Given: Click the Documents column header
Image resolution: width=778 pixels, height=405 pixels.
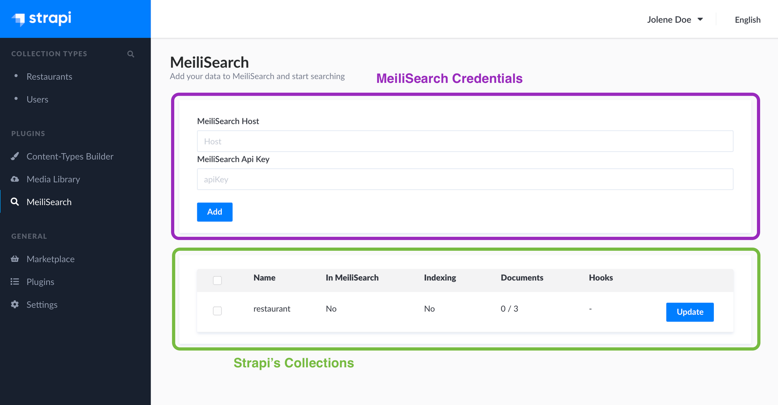Looking at the screenshot, I should (522, 278).
